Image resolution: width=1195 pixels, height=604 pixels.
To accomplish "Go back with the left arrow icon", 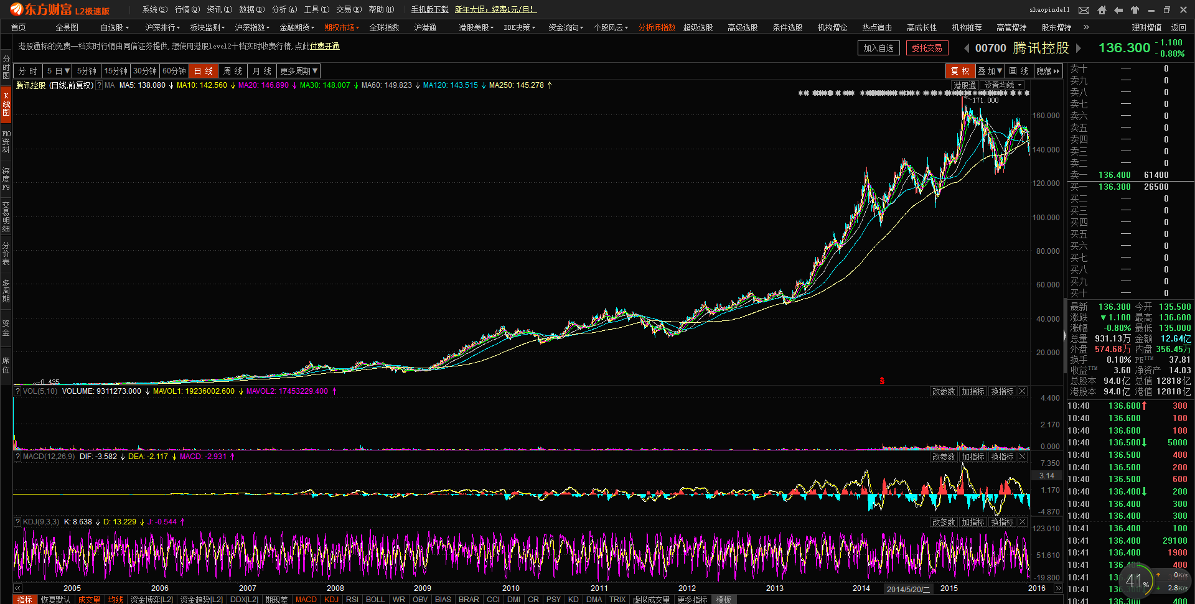I will 1118,10.
